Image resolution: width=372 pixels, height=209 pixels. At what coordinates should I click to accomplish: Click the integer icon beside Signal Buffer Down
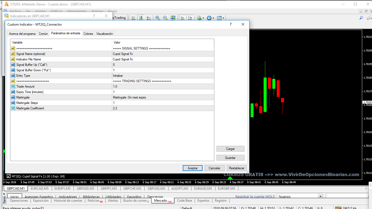tap(13, 70)
